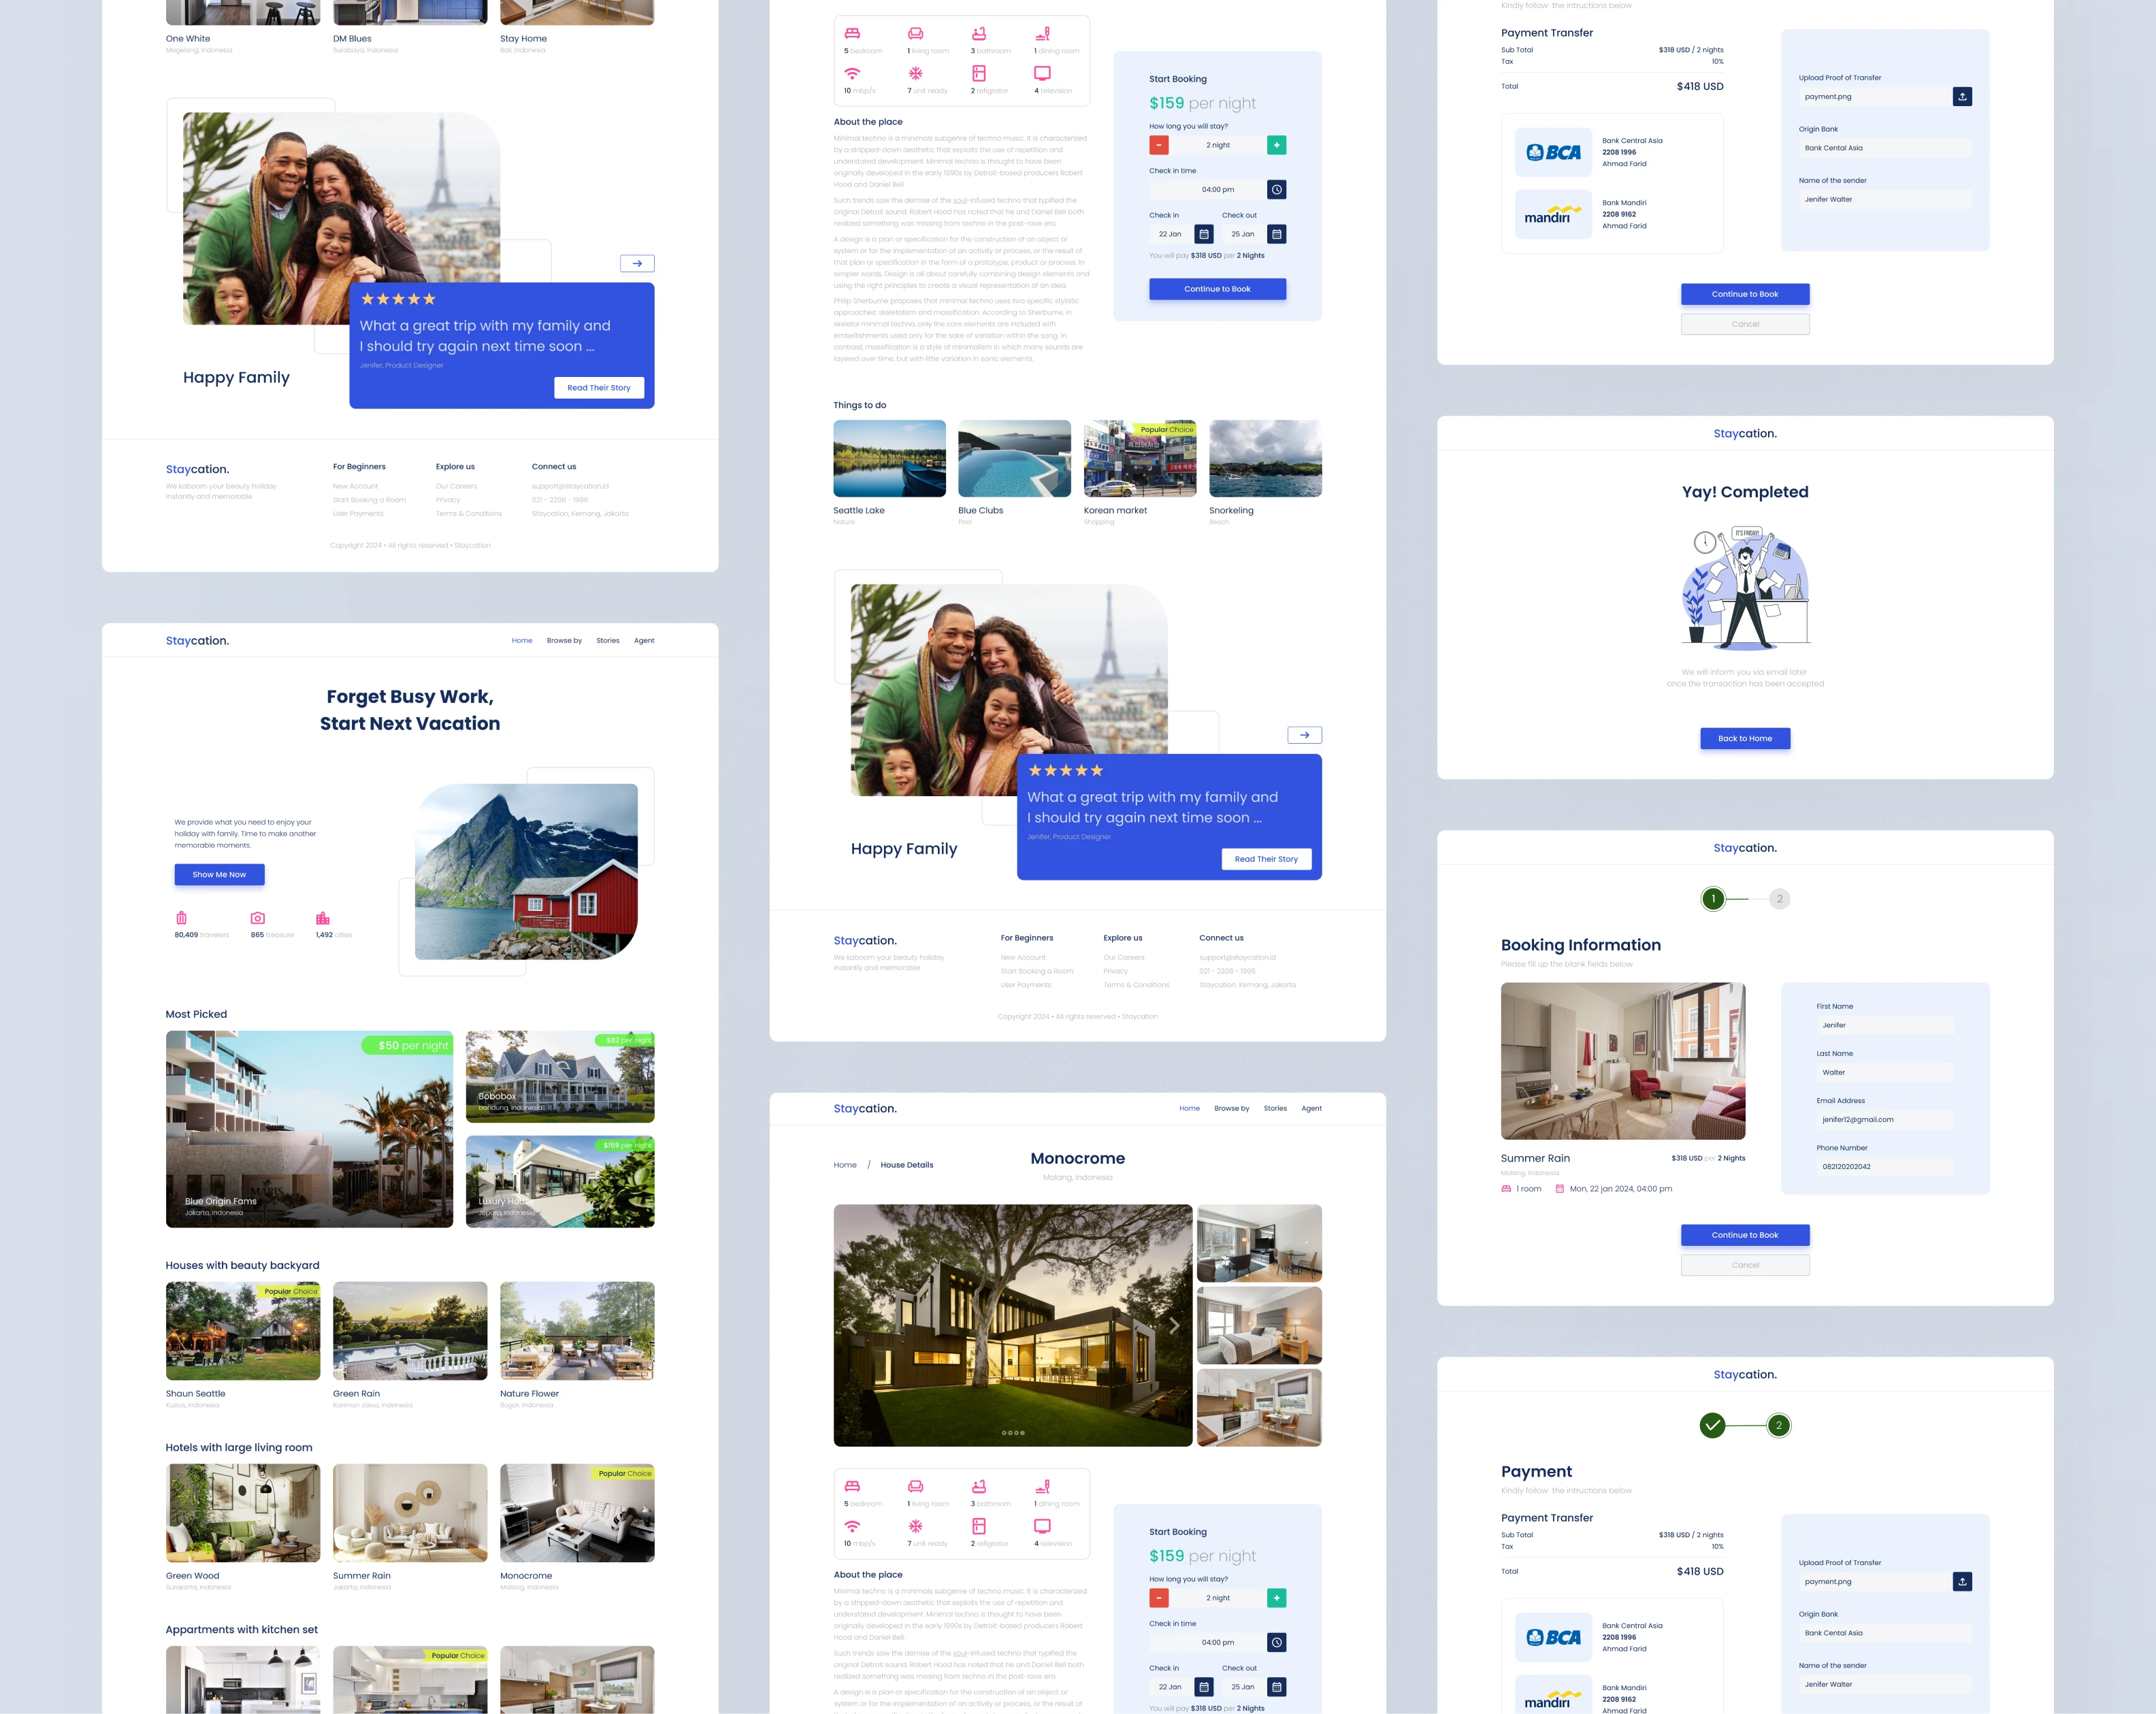Click the cities building icon above 1,492
Image resolution: width=2156 pixels, height=1714 pixels.
pyautogui.click(x=323, y=918)
